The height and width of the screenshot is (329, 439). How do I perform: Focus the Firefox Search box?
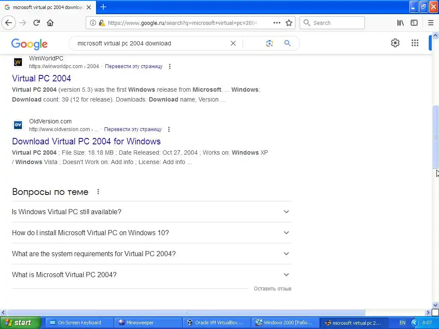tap(332, 23)
